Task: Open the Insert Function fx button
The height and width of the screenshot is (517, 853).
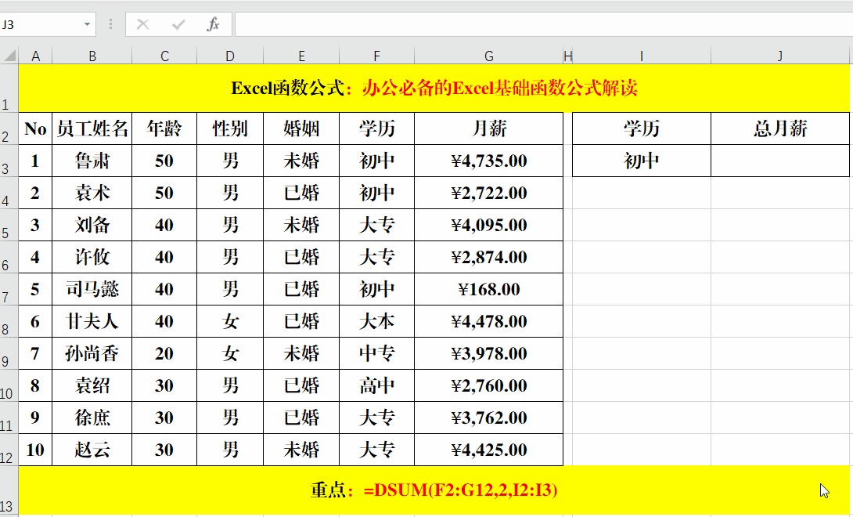Action: point(213,24)
